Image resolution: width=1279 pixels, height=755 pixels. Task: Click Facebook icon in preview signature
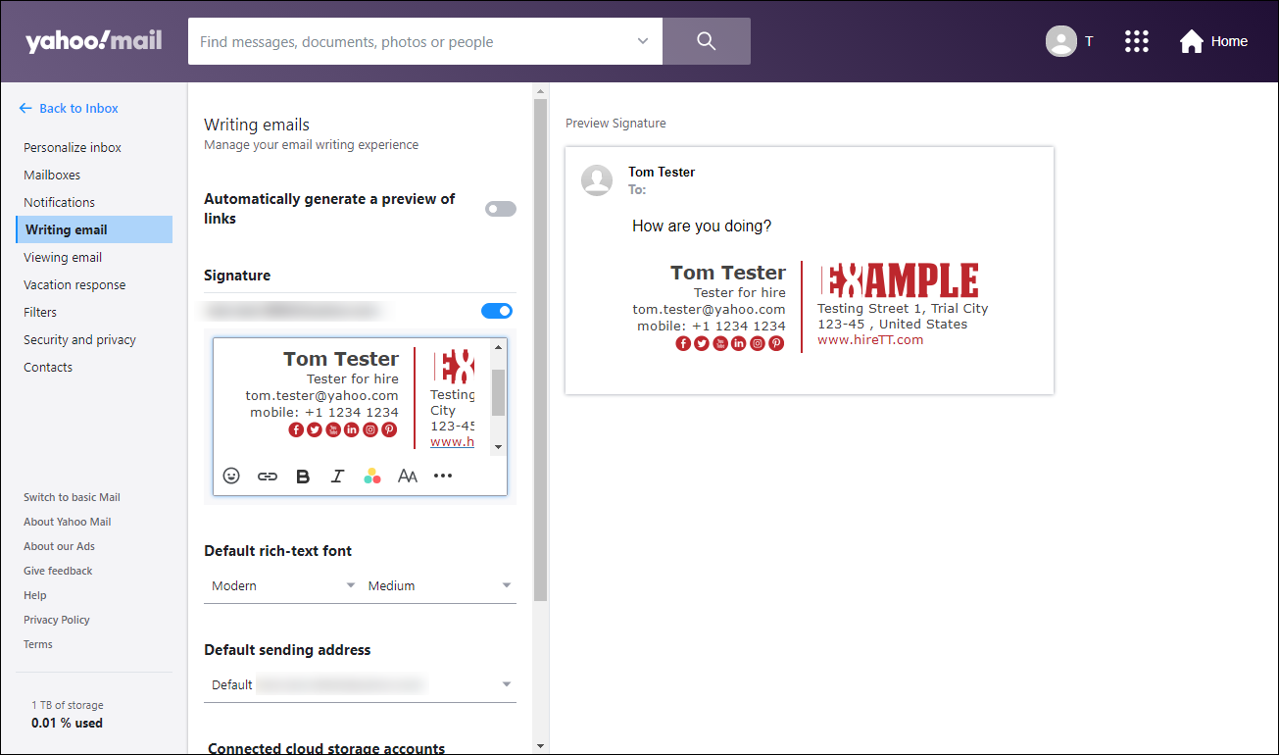[683, 343]
